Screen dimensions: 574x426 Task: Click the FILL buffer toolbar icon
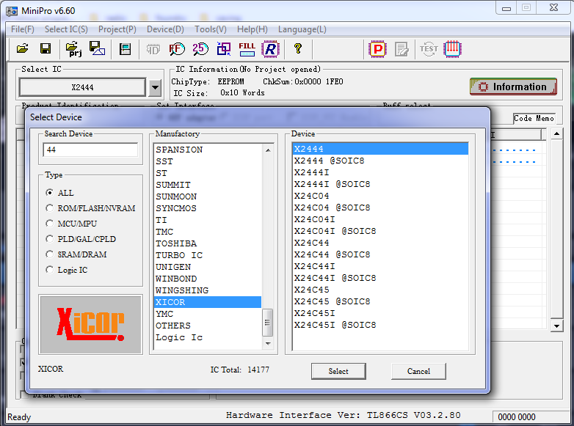tap(247, 49)
